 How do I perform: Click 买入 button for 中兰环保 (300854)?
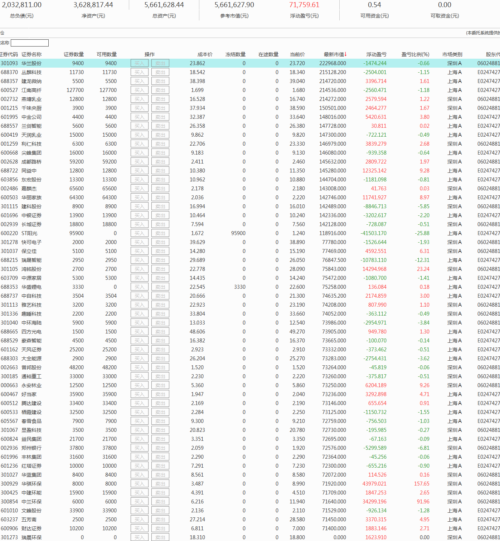[140, 502]
